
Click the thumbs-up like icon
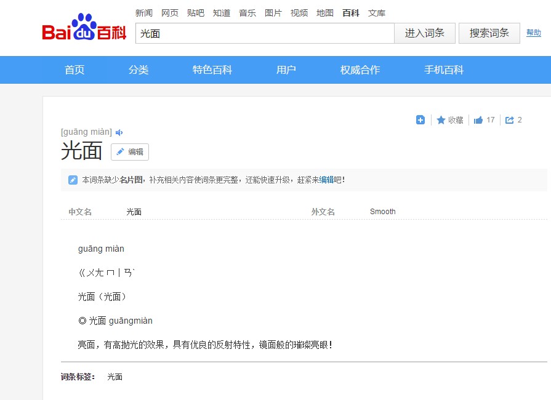click(478, 120)
